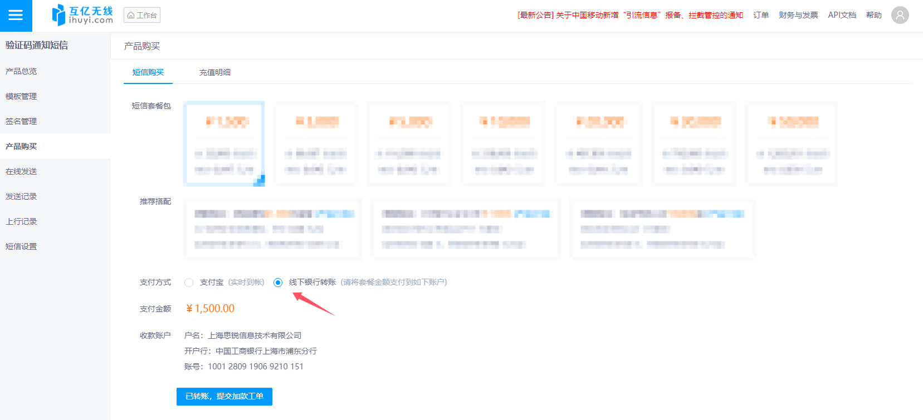
Task: Choose the first 推荐搭配 bundle card
Action: tap(273, 229)
